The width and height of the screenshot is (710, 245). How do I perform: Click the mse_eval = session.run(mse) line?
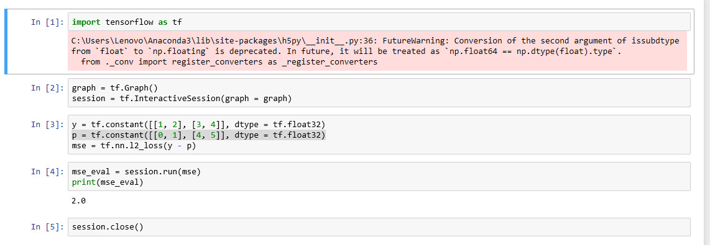coord(136,172)
